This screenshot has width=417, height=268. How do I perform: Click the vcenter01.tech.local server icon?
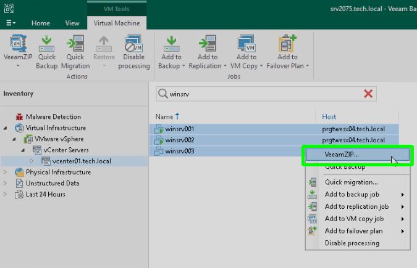[x=46, y=161]
